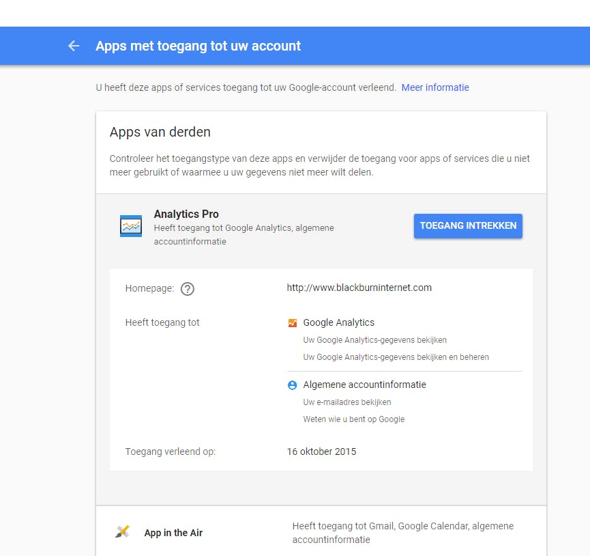Click the blue account info person icon

293,385
